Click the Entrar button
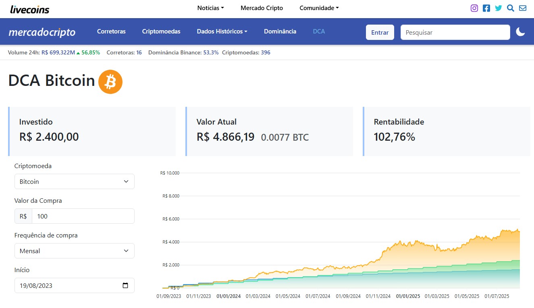 (380, 32)
